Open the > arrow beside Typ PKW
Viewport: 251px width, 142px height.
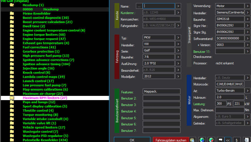coord(178,37)
